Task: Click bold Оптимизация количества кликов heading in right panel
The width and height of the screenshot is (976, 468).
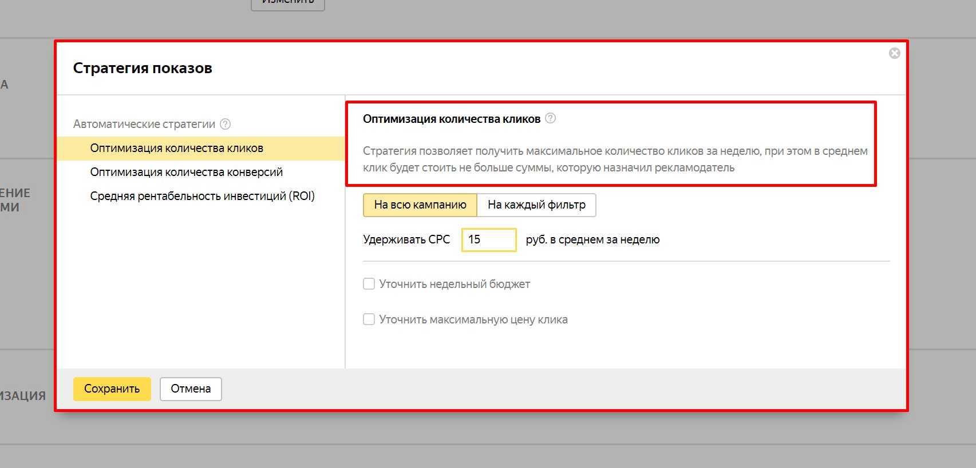Action: pyautogui.click(x=451, y=119)
